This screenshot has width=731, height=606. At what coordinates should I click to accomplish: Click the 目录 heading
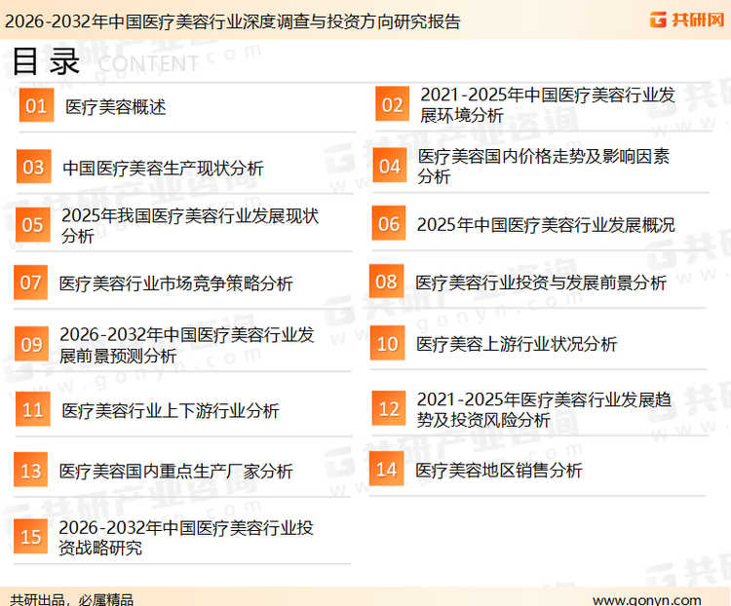(x=46, y=61)
